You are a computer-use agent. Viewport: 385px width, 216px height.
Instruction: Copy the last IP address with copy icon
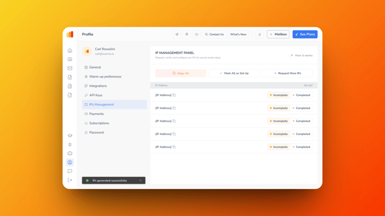pos(174,147)
